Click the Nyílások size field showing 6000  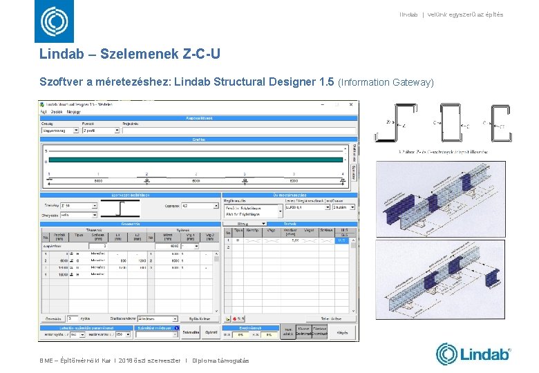coord(167,246)
